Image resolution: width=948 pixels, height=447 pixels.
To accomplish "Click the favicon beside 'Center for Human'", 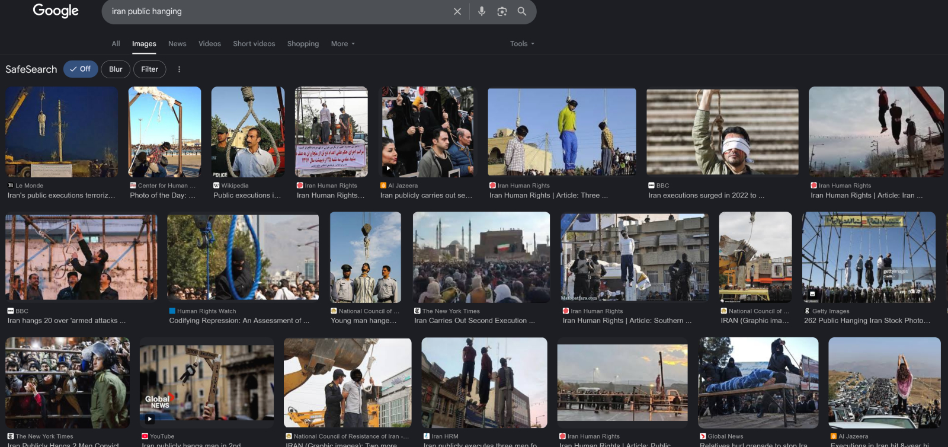I will pos(133,186).
